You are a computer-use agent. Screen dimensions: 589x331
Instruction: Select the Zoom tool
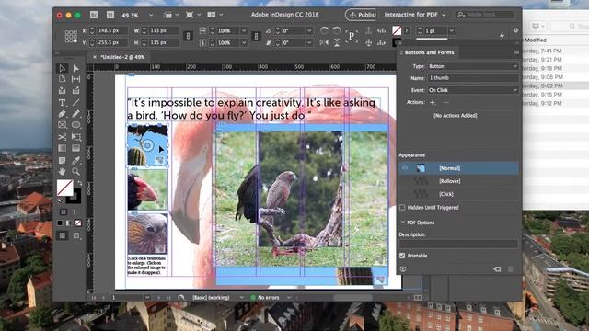coord(75,172)
